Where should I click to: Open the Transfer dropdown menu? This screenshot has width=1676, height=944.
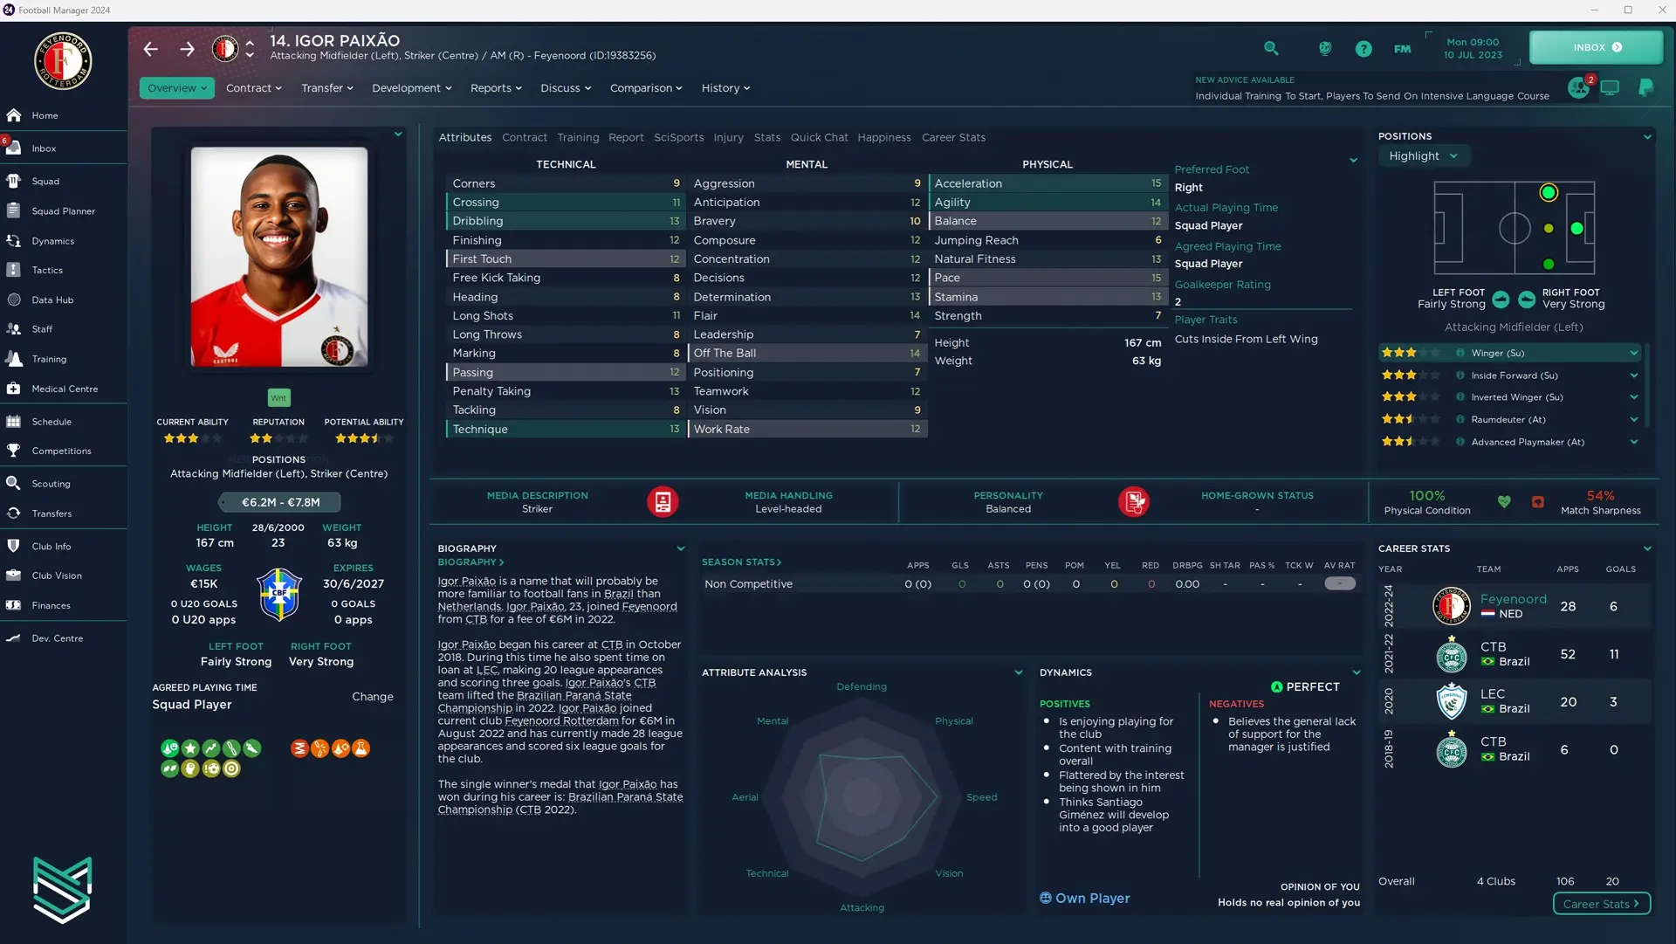327,88
